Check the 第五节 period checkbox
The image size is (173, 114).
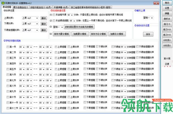[x=7, y=69]
